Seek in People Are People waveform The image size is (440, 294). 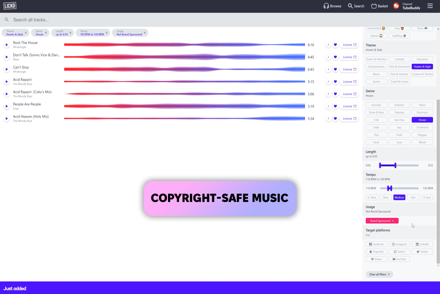pos(184,106)
